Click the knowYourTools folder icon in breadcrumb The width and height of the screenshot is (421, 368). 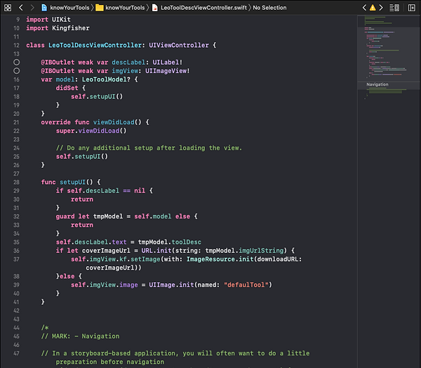[100, 8]
